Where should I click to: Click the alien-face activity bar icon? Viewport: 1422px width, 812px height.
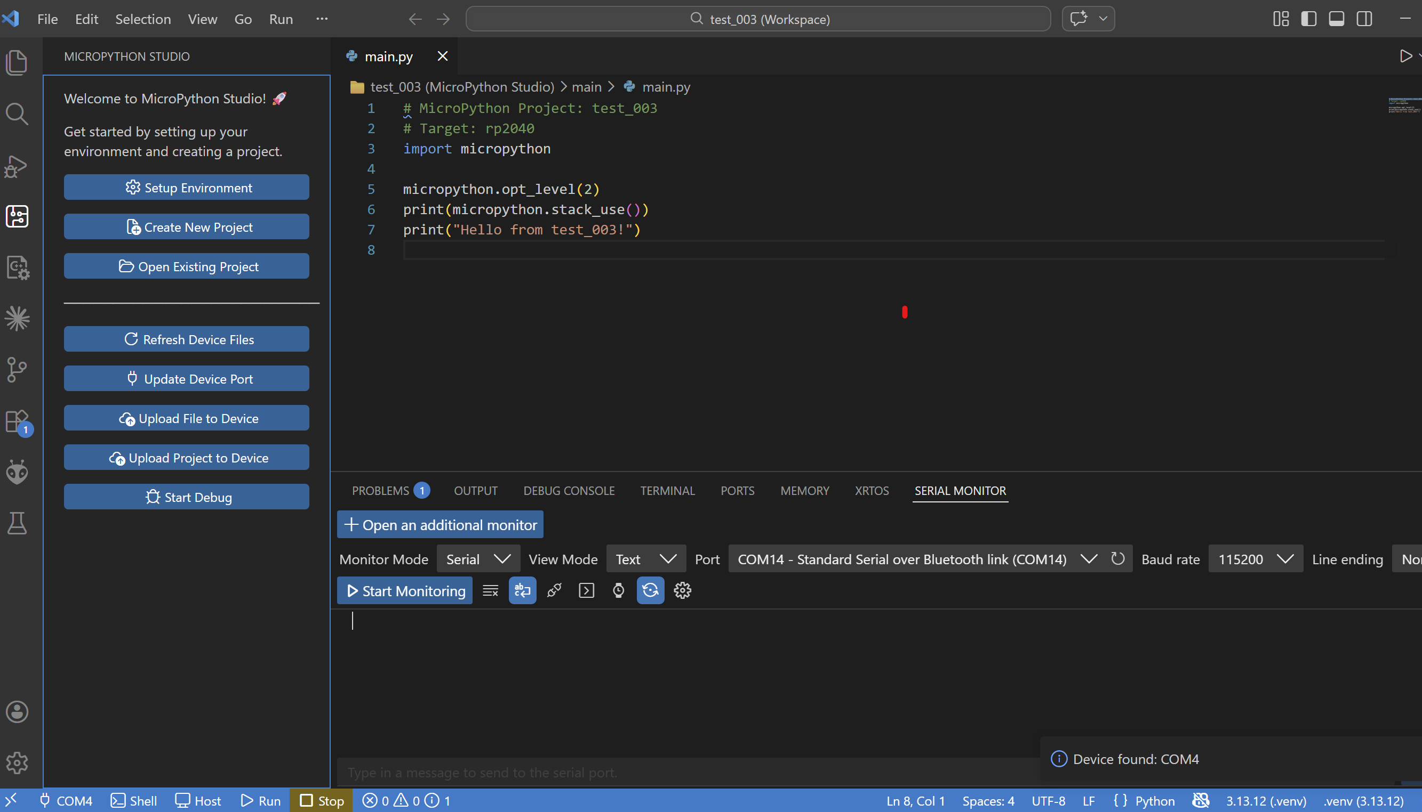(17, 472)
